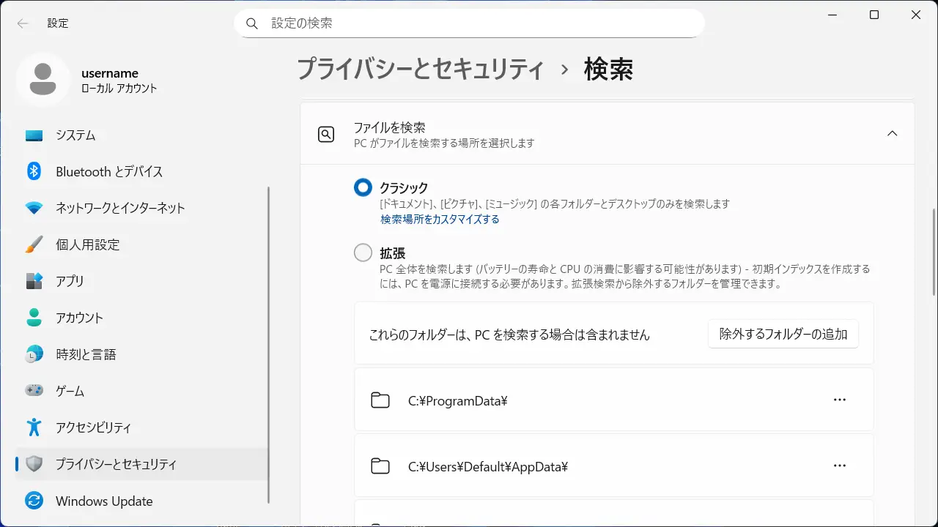
Task: Click the Windows Update sync icon
Action: [34, 501]
